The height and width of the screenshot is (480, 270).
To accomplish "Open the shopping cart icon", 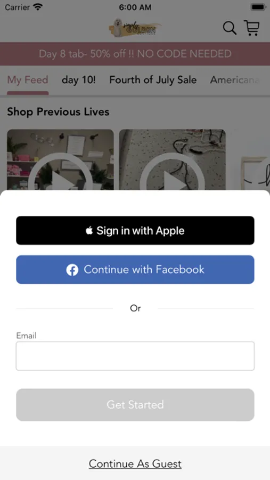I will click(252, 28).
